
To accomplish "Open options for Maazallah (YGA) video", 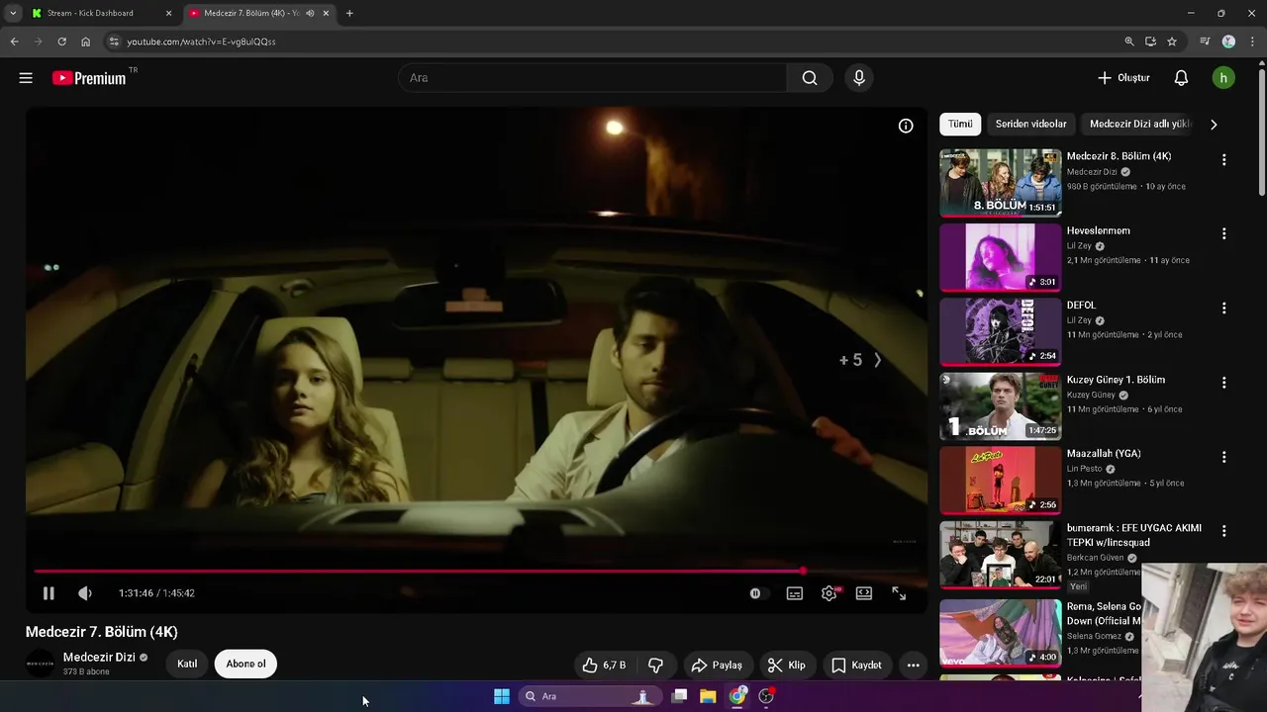I will pyautogui.click(x=1223, y=457).
